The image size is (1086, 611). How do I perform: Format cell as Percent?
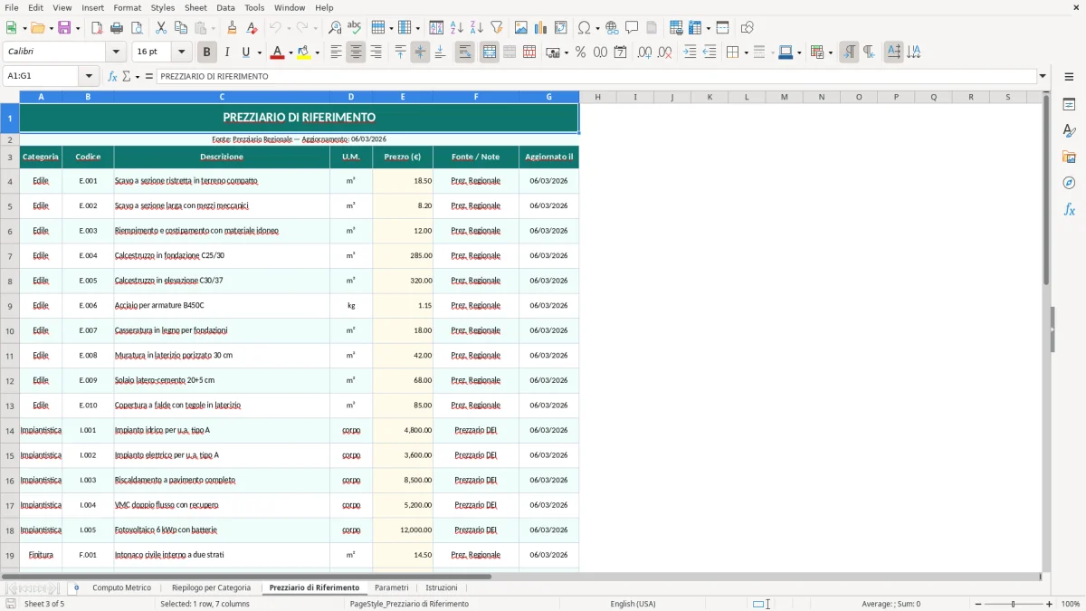point(580,53)
